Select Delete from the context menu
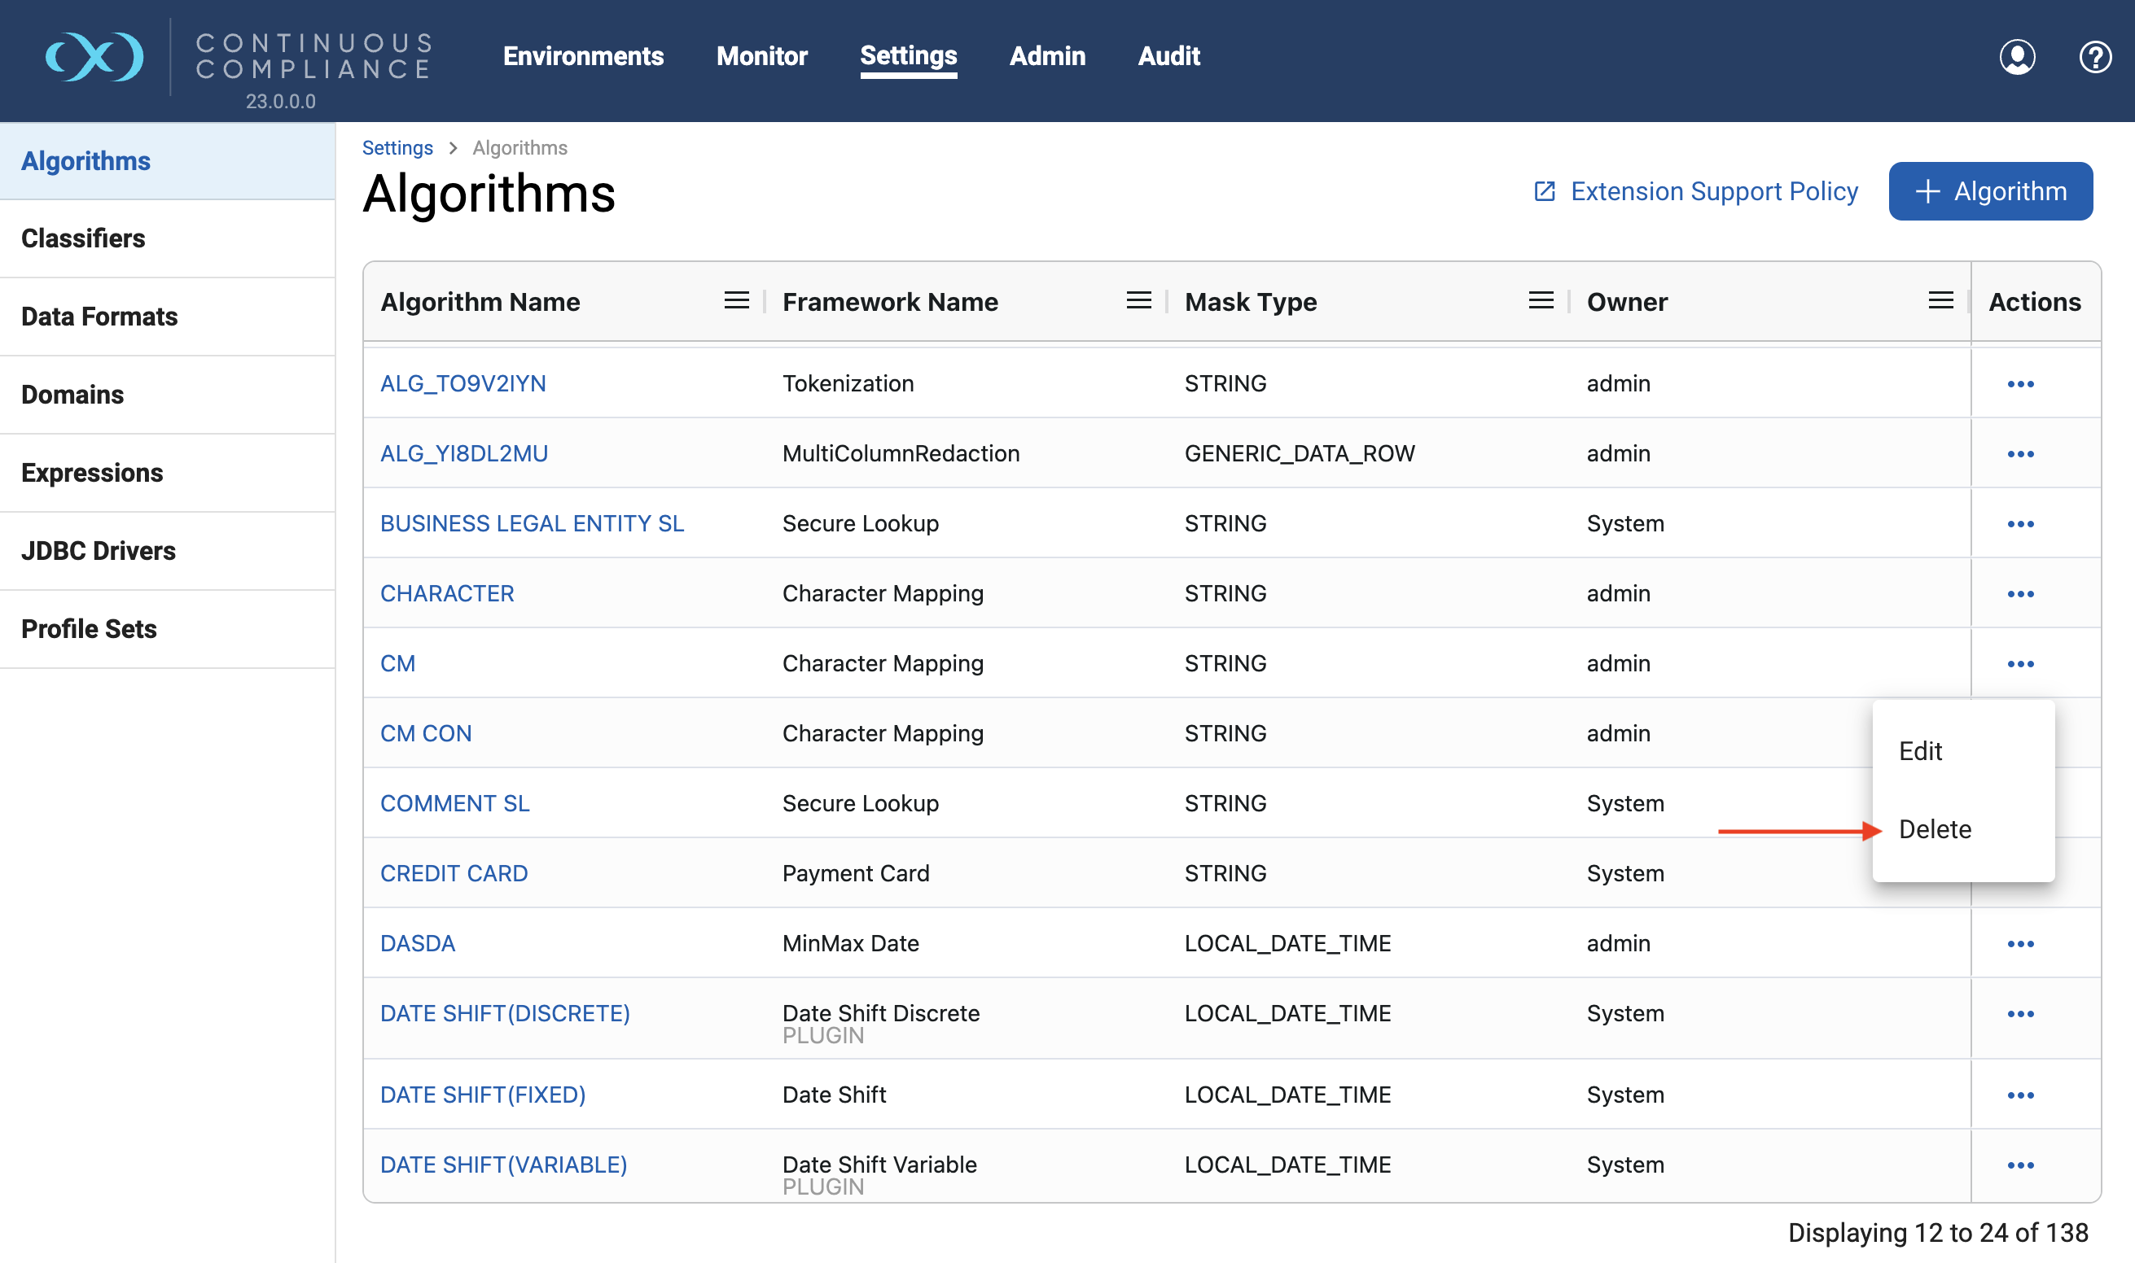This screenshot has height=1263, width=2135. [x=1934, y=829]
